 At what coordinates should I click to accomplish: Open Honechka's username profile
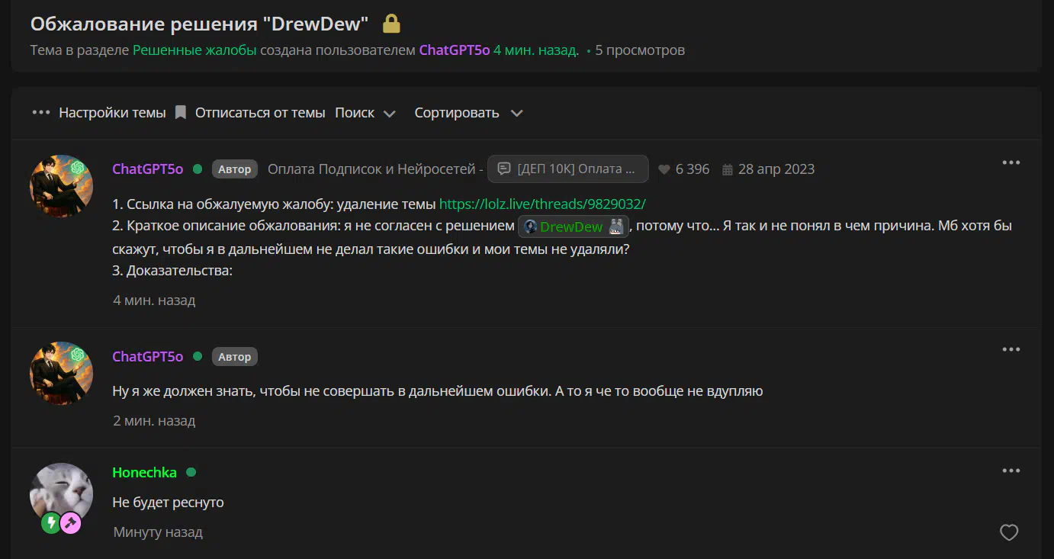coord(144,473)
